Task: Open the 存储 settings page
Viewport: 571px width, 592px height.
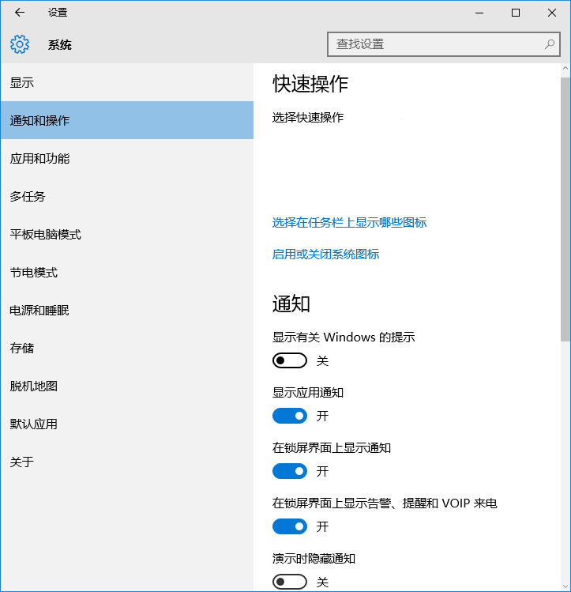Action: [22, 349]
